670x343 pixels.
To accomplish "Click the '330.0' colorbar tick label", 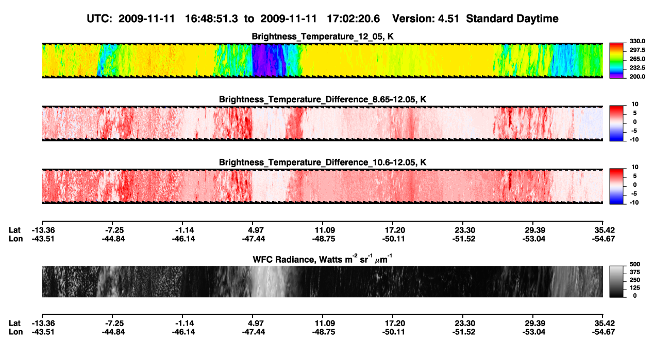I will click(636, 41).
